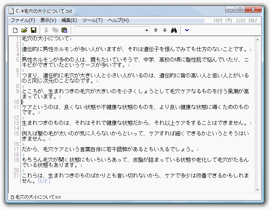Click line 17 text starting だから、毛穴ケア

point(108,149)
